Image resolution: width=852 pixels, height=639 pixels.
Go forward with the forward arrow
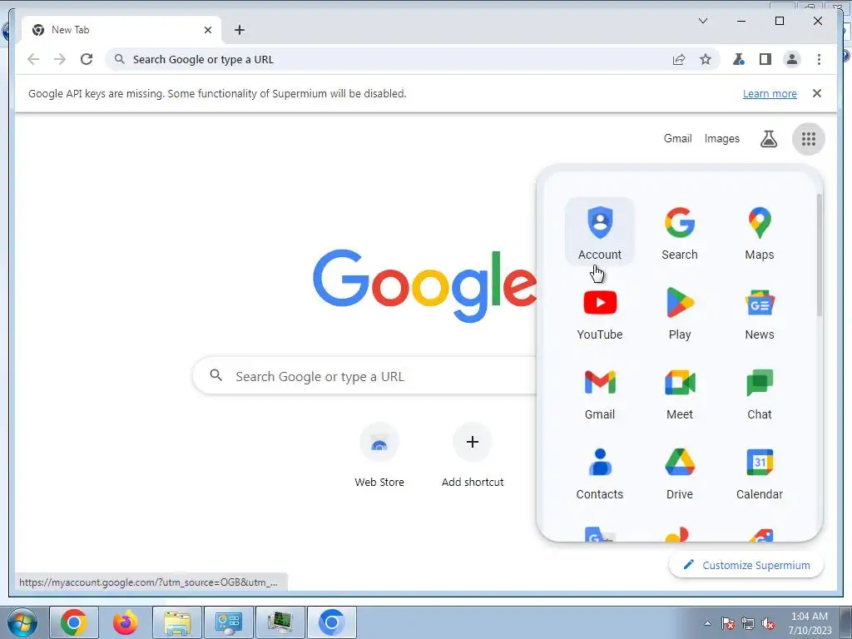point(60,59)
